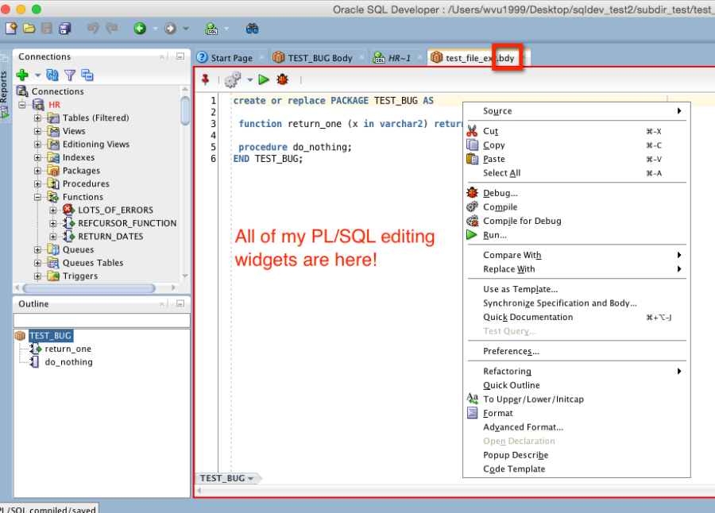Select return_one in the Outline panel
The image size is (715, 513).
68,349
